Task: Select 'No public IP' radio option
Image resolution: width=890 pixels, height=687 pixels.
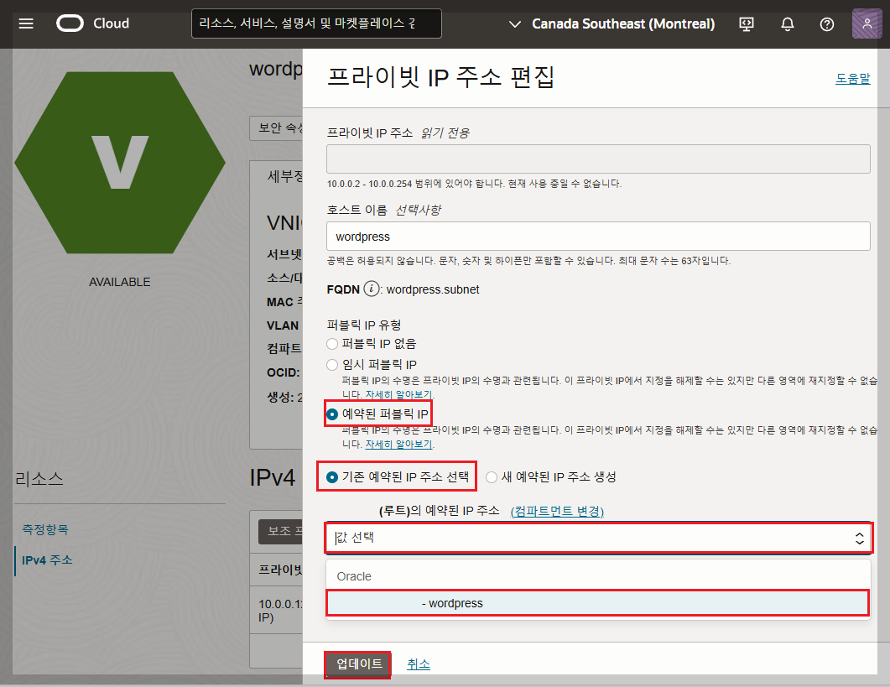Action: click(x=332, y=344)
